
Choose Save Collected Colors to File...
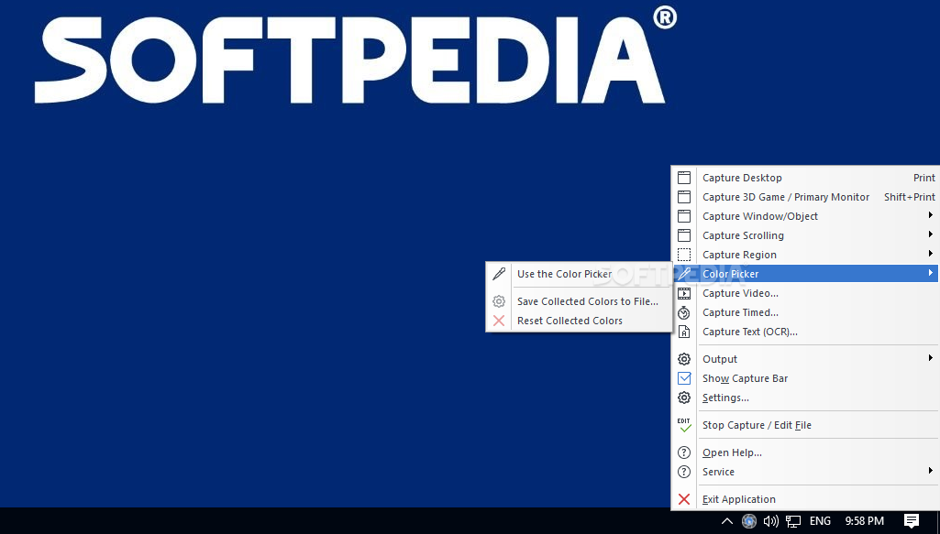tap(579, 301)
